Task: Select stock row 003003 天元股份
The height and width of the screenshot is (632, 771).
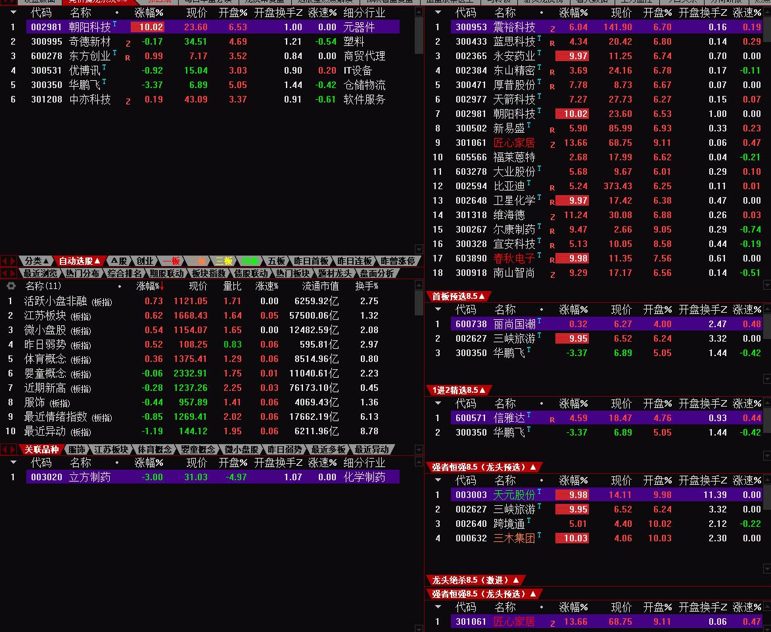Action: click(606, 495)
